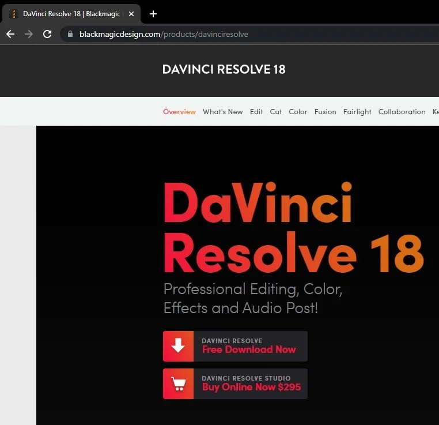Image resolution: width=439 pixels, height=425 pixels.
Task: Open the Color page section
Action: 298,112
